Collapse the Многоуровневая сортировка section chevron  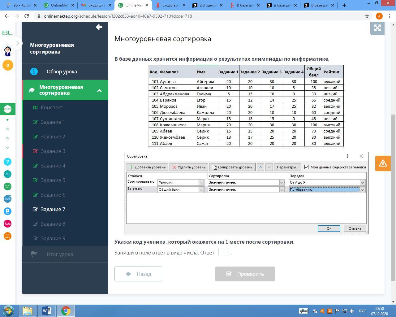click(99, 90)
